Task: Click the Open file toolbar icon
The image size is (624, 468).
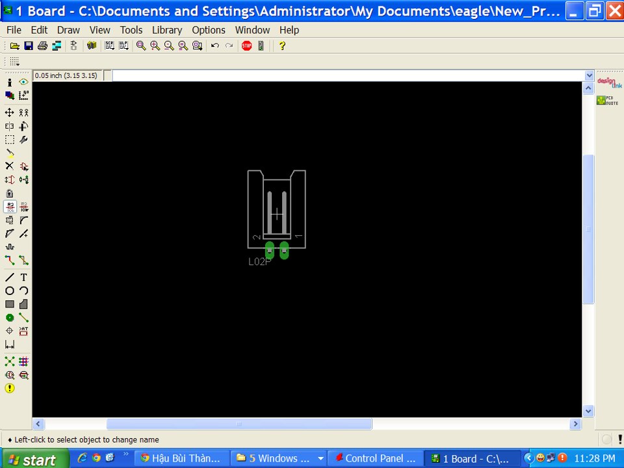Action: coord(15,45)
